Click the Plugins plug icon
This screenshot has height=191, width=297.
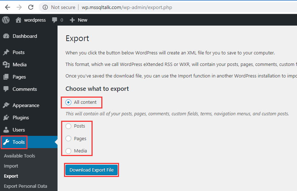tap(6, 117)
